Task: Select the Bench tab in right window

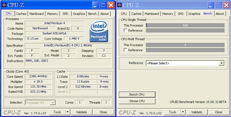Action: pyautogui.click(x=208, y=14)
